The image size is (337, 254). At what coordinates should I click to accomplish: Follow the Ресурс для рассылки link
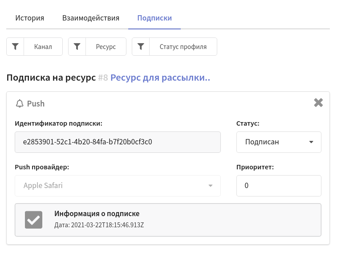(x=160, y=78)
